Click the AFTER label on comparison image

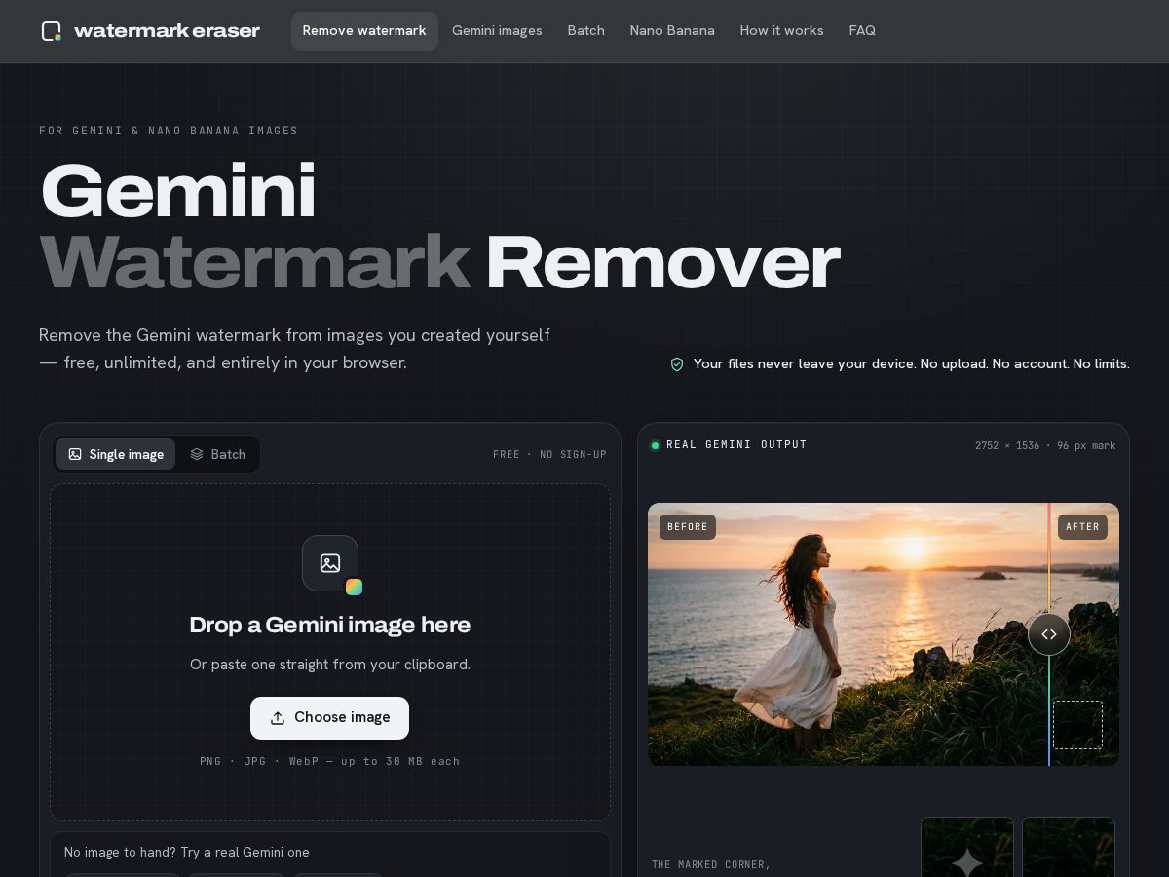pyautogui.click(x=1082, y=527)
